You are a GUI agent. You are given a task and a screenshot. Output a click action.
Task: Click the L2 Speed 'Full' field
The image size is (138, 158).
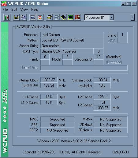(102, 102)
